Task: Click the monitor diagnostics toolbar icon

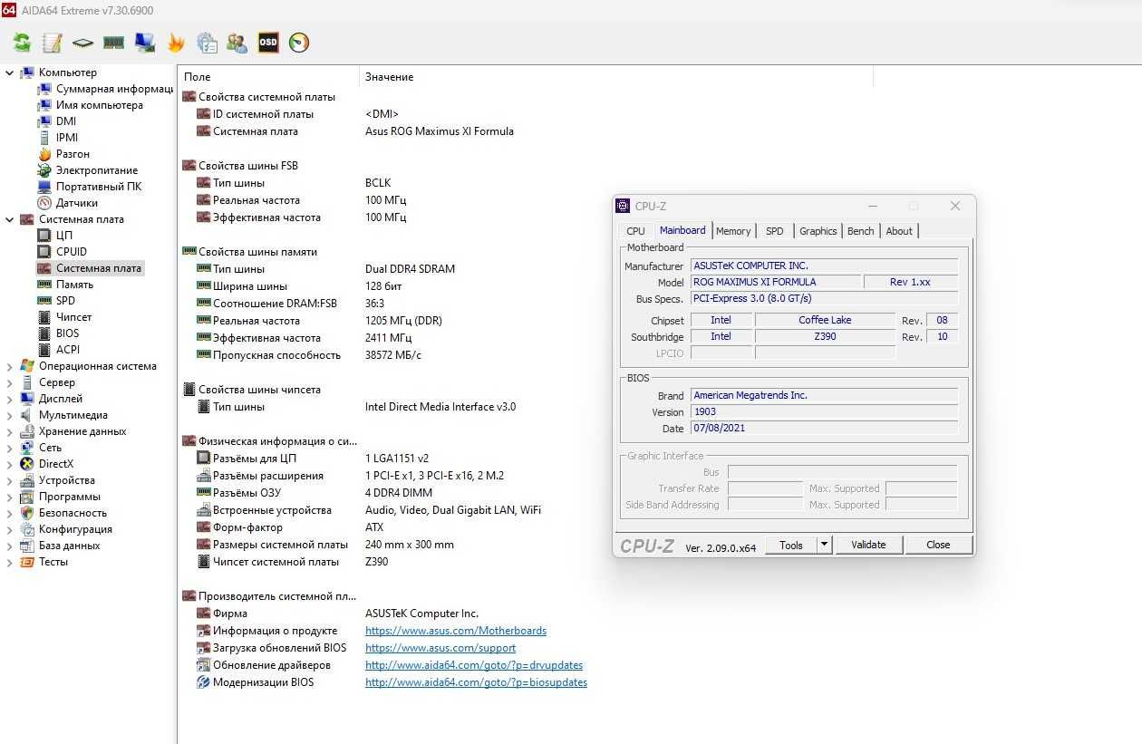Action: pos(144,43)
